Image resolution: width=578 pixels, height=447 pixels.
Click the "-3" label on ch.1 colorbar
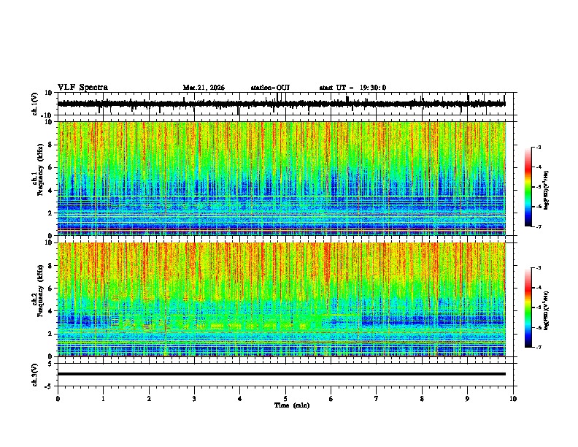coord(539,147)
